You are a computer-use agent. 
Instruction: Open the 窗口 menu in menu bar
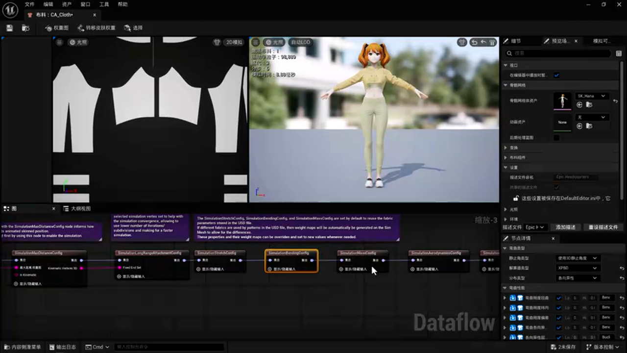pos(85,4)
